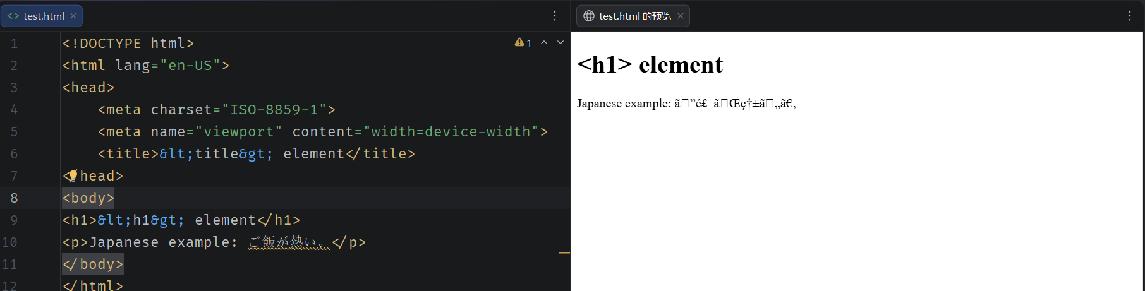
Task: Switch to the test.html editor tab
Action: (x=42, y=16)
